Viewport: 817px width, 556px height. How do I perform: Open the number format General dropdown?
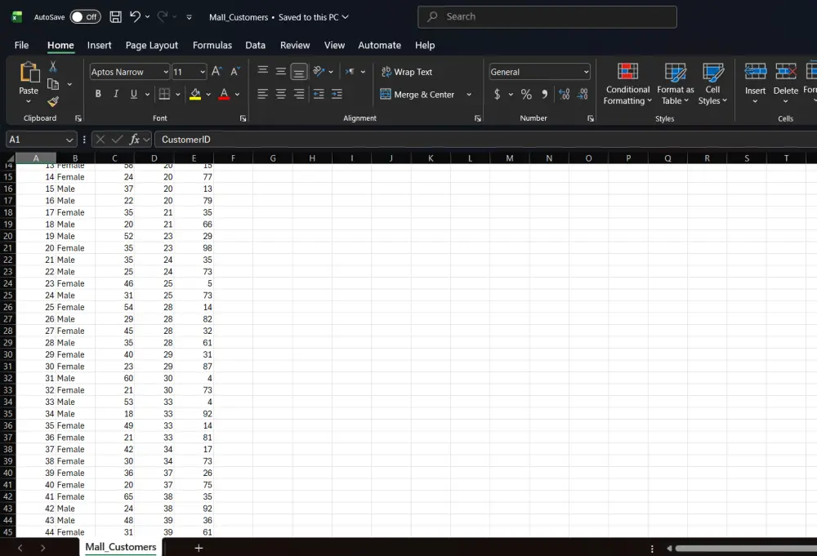pyautogui.click(x=586, y=72)
